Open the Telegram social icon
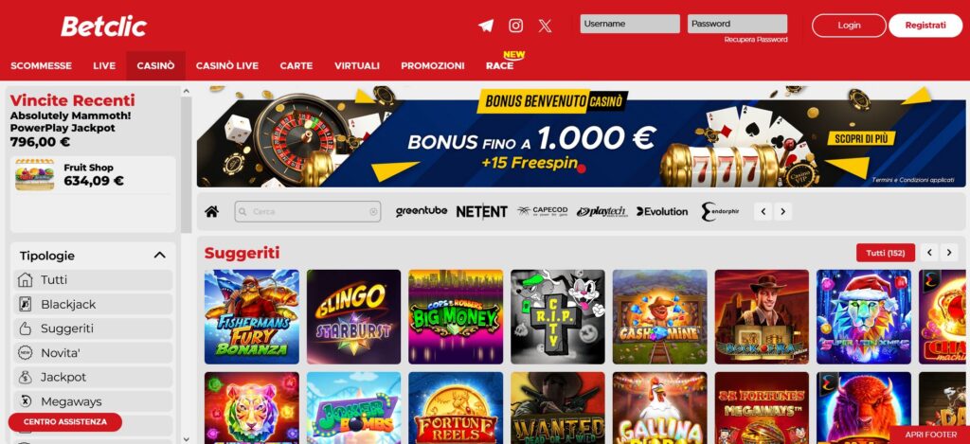The height and width of the screenshot is (444, 970). pyautogui.click(x=486, y=26)
